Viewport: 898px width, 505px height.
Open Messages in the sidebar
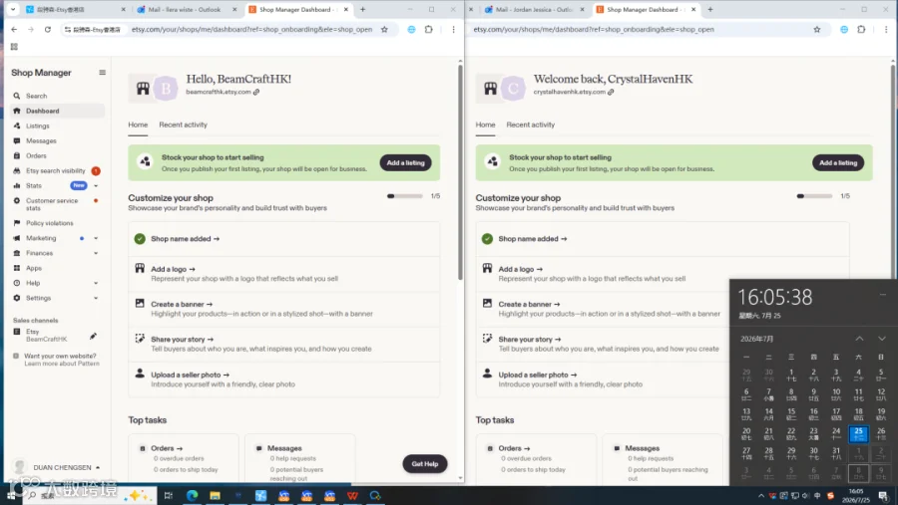click(x=41, y=140)
